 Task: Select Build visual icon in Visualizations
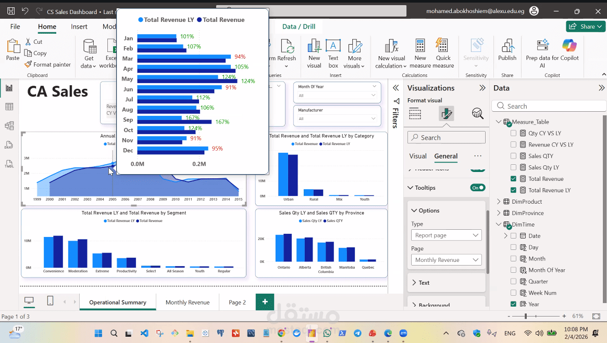pos(415,114)
